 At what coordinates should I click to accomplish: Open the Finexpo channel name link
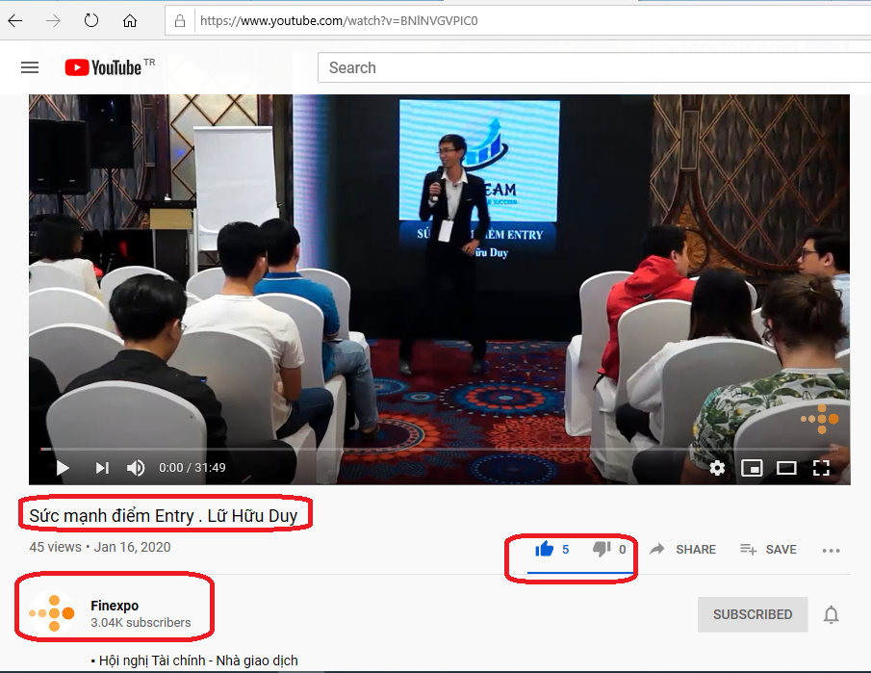click(x=115, y=606)
